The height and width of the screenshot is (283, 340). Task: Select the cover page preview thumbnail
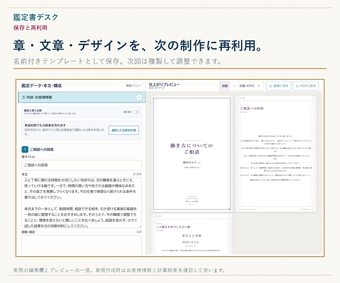click(192, 154)
